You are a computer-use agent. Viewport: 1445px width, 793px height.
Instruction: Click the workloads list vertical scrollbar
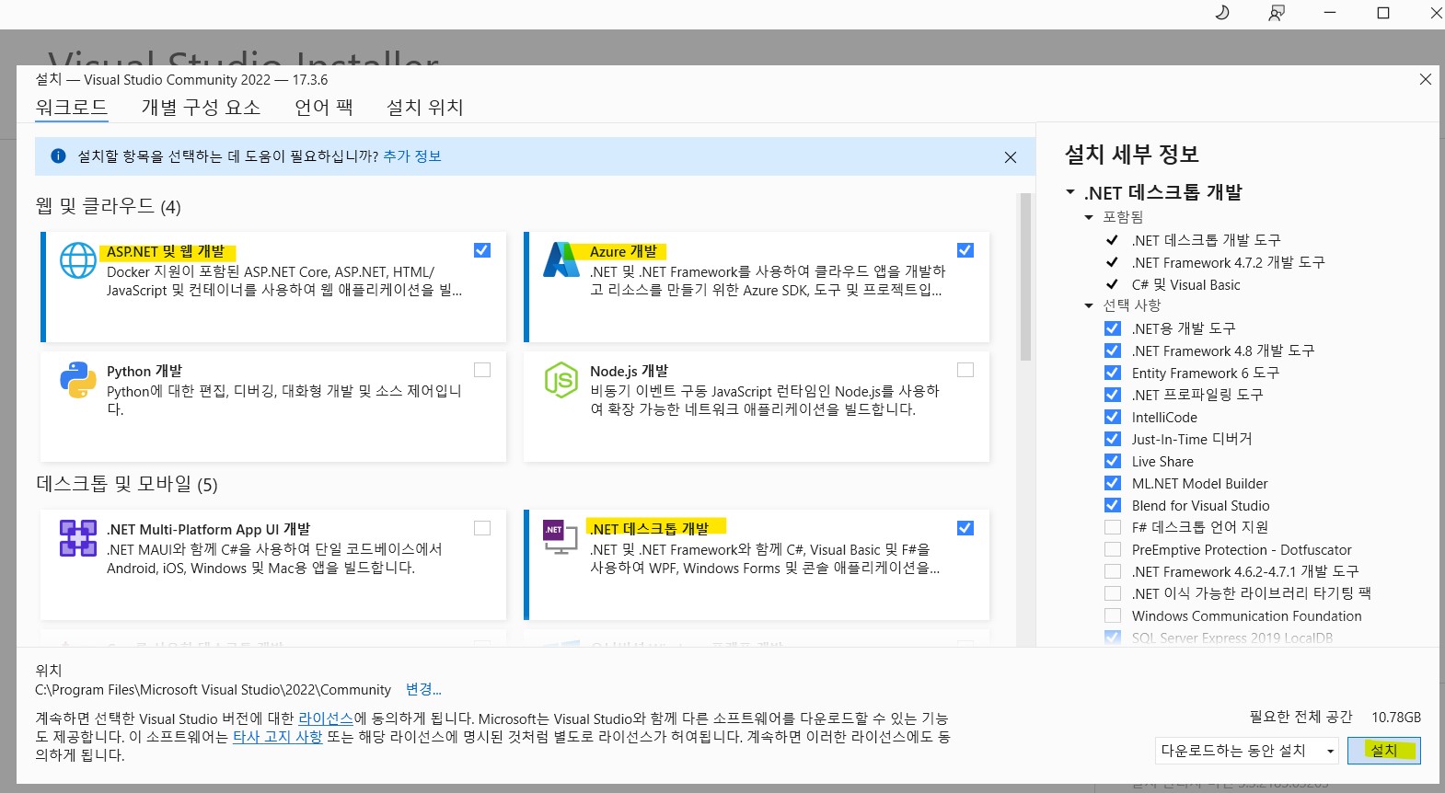tap(1025, 277)
